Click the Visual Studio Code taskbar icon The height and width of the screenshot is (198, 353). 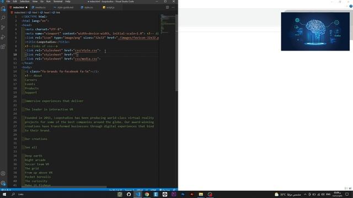click(x=138, y=194)
